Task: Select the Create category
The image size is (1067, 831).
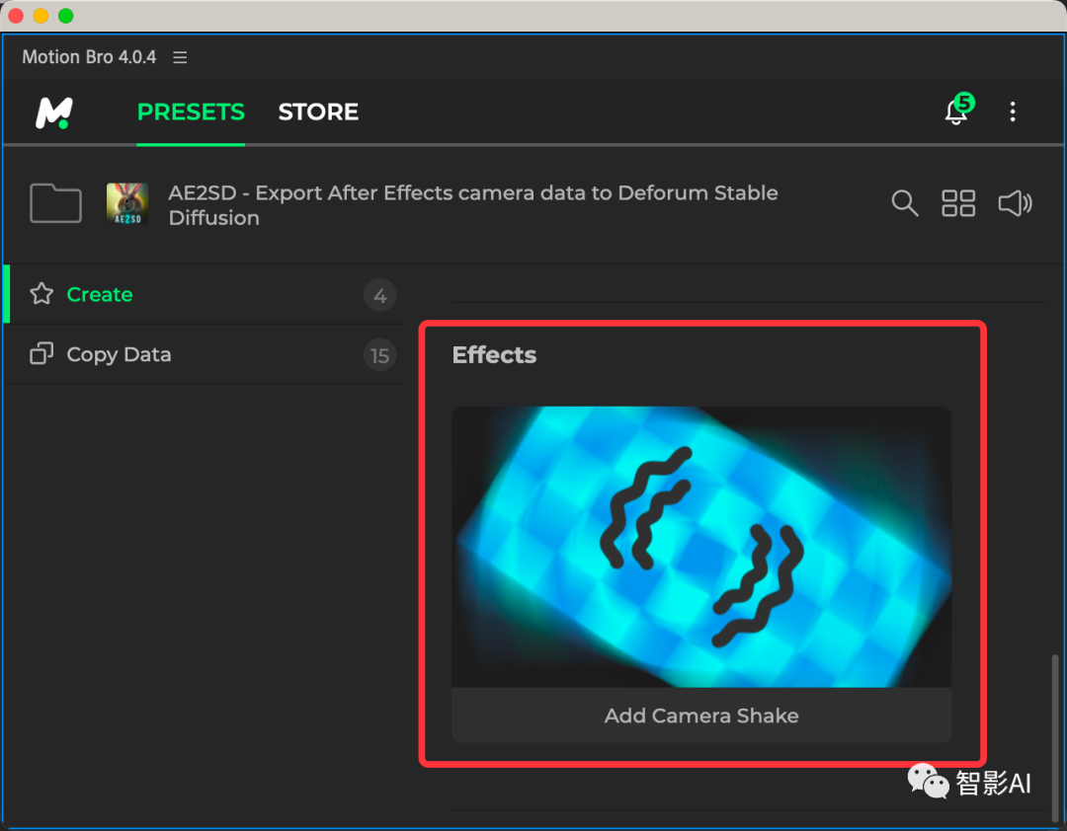Action: [205, 294]
